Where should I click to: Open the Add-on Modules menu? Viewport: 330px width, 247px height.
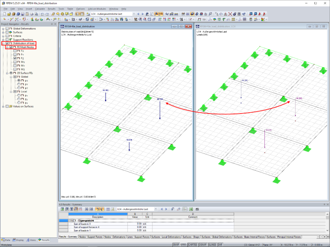pos(97,9)
